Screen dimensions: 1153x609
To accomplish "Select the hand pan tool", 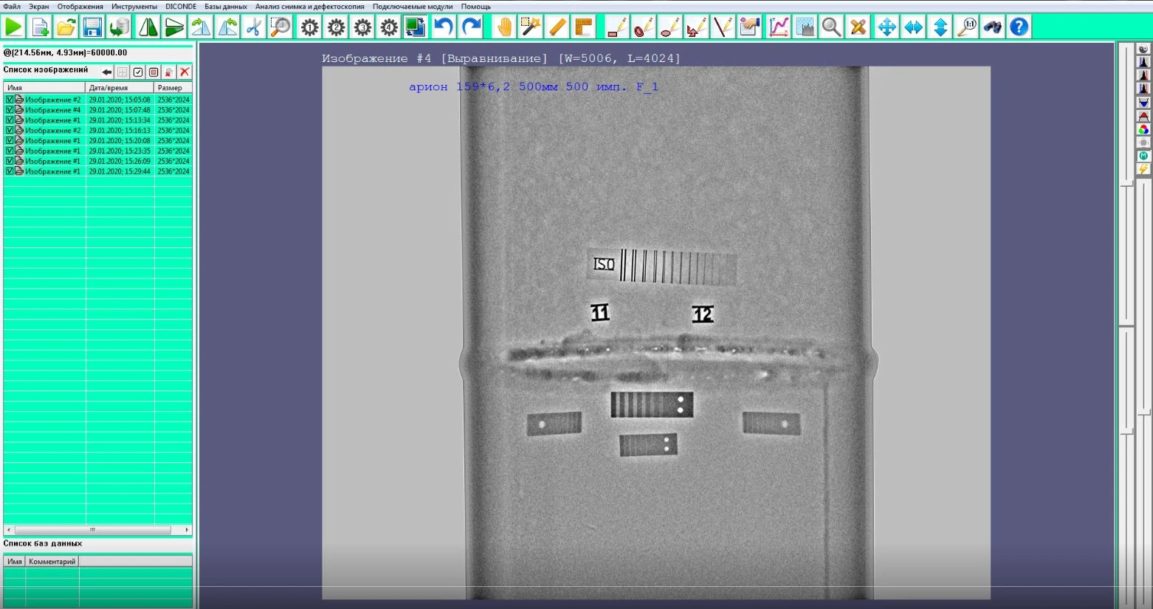I will [504, 27].
